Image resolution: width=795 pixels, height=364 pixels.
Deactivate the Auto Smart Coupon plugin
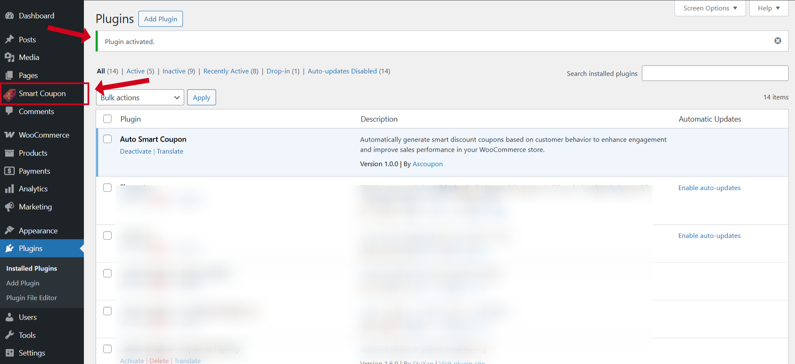[136, 151]
